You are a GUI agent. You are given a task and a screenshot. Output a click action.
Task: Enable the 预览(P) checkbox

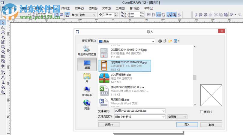[x=202, y=112]
